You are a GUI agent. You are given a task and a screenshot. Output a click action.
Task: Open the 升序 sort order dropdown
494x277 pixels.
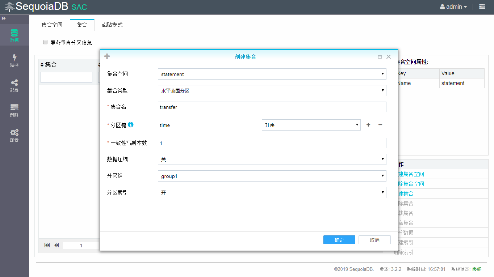pos(311,125)
